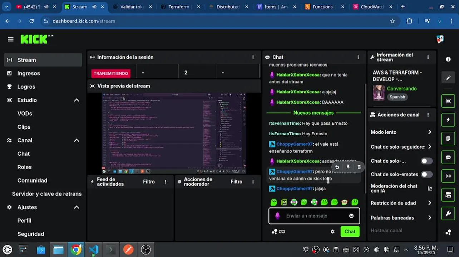459x257 pixels.
Task: Open OBS Studio from the taskbar
Action: pyautogui.click(x=145, y=250)
